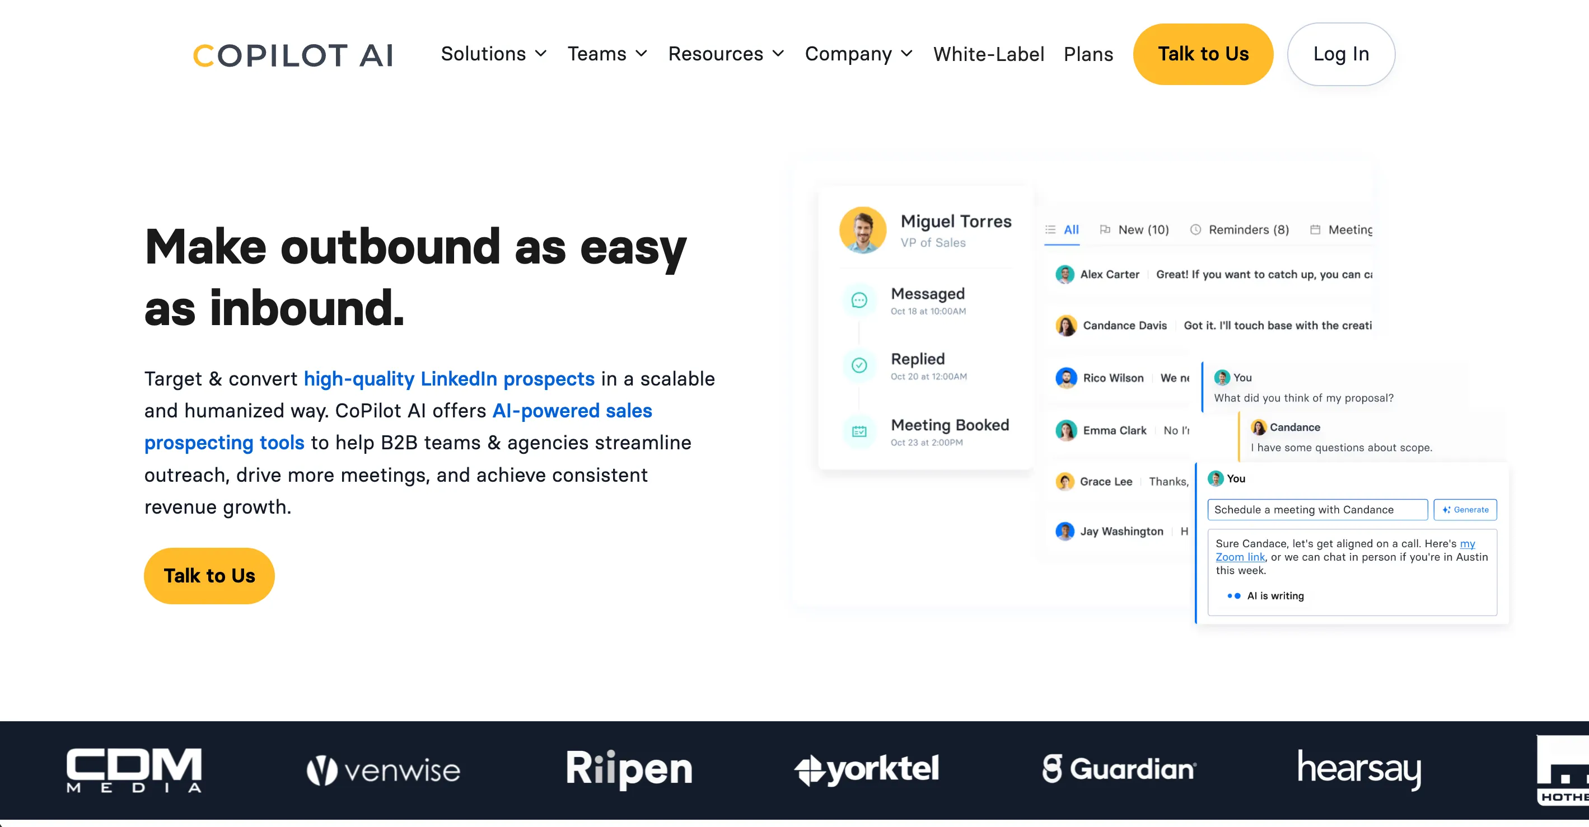
Task: Click the yorktel logo
Action: tap(866, 769)
